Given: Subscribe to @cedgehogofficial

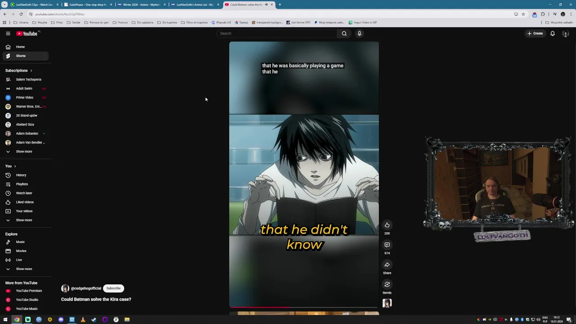Looking at the screenshot, I should click(x=113, y=288).
